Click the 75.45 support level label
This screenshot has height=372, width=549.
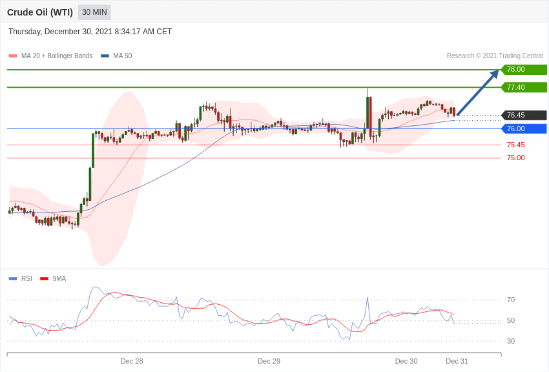pos(516,145)
